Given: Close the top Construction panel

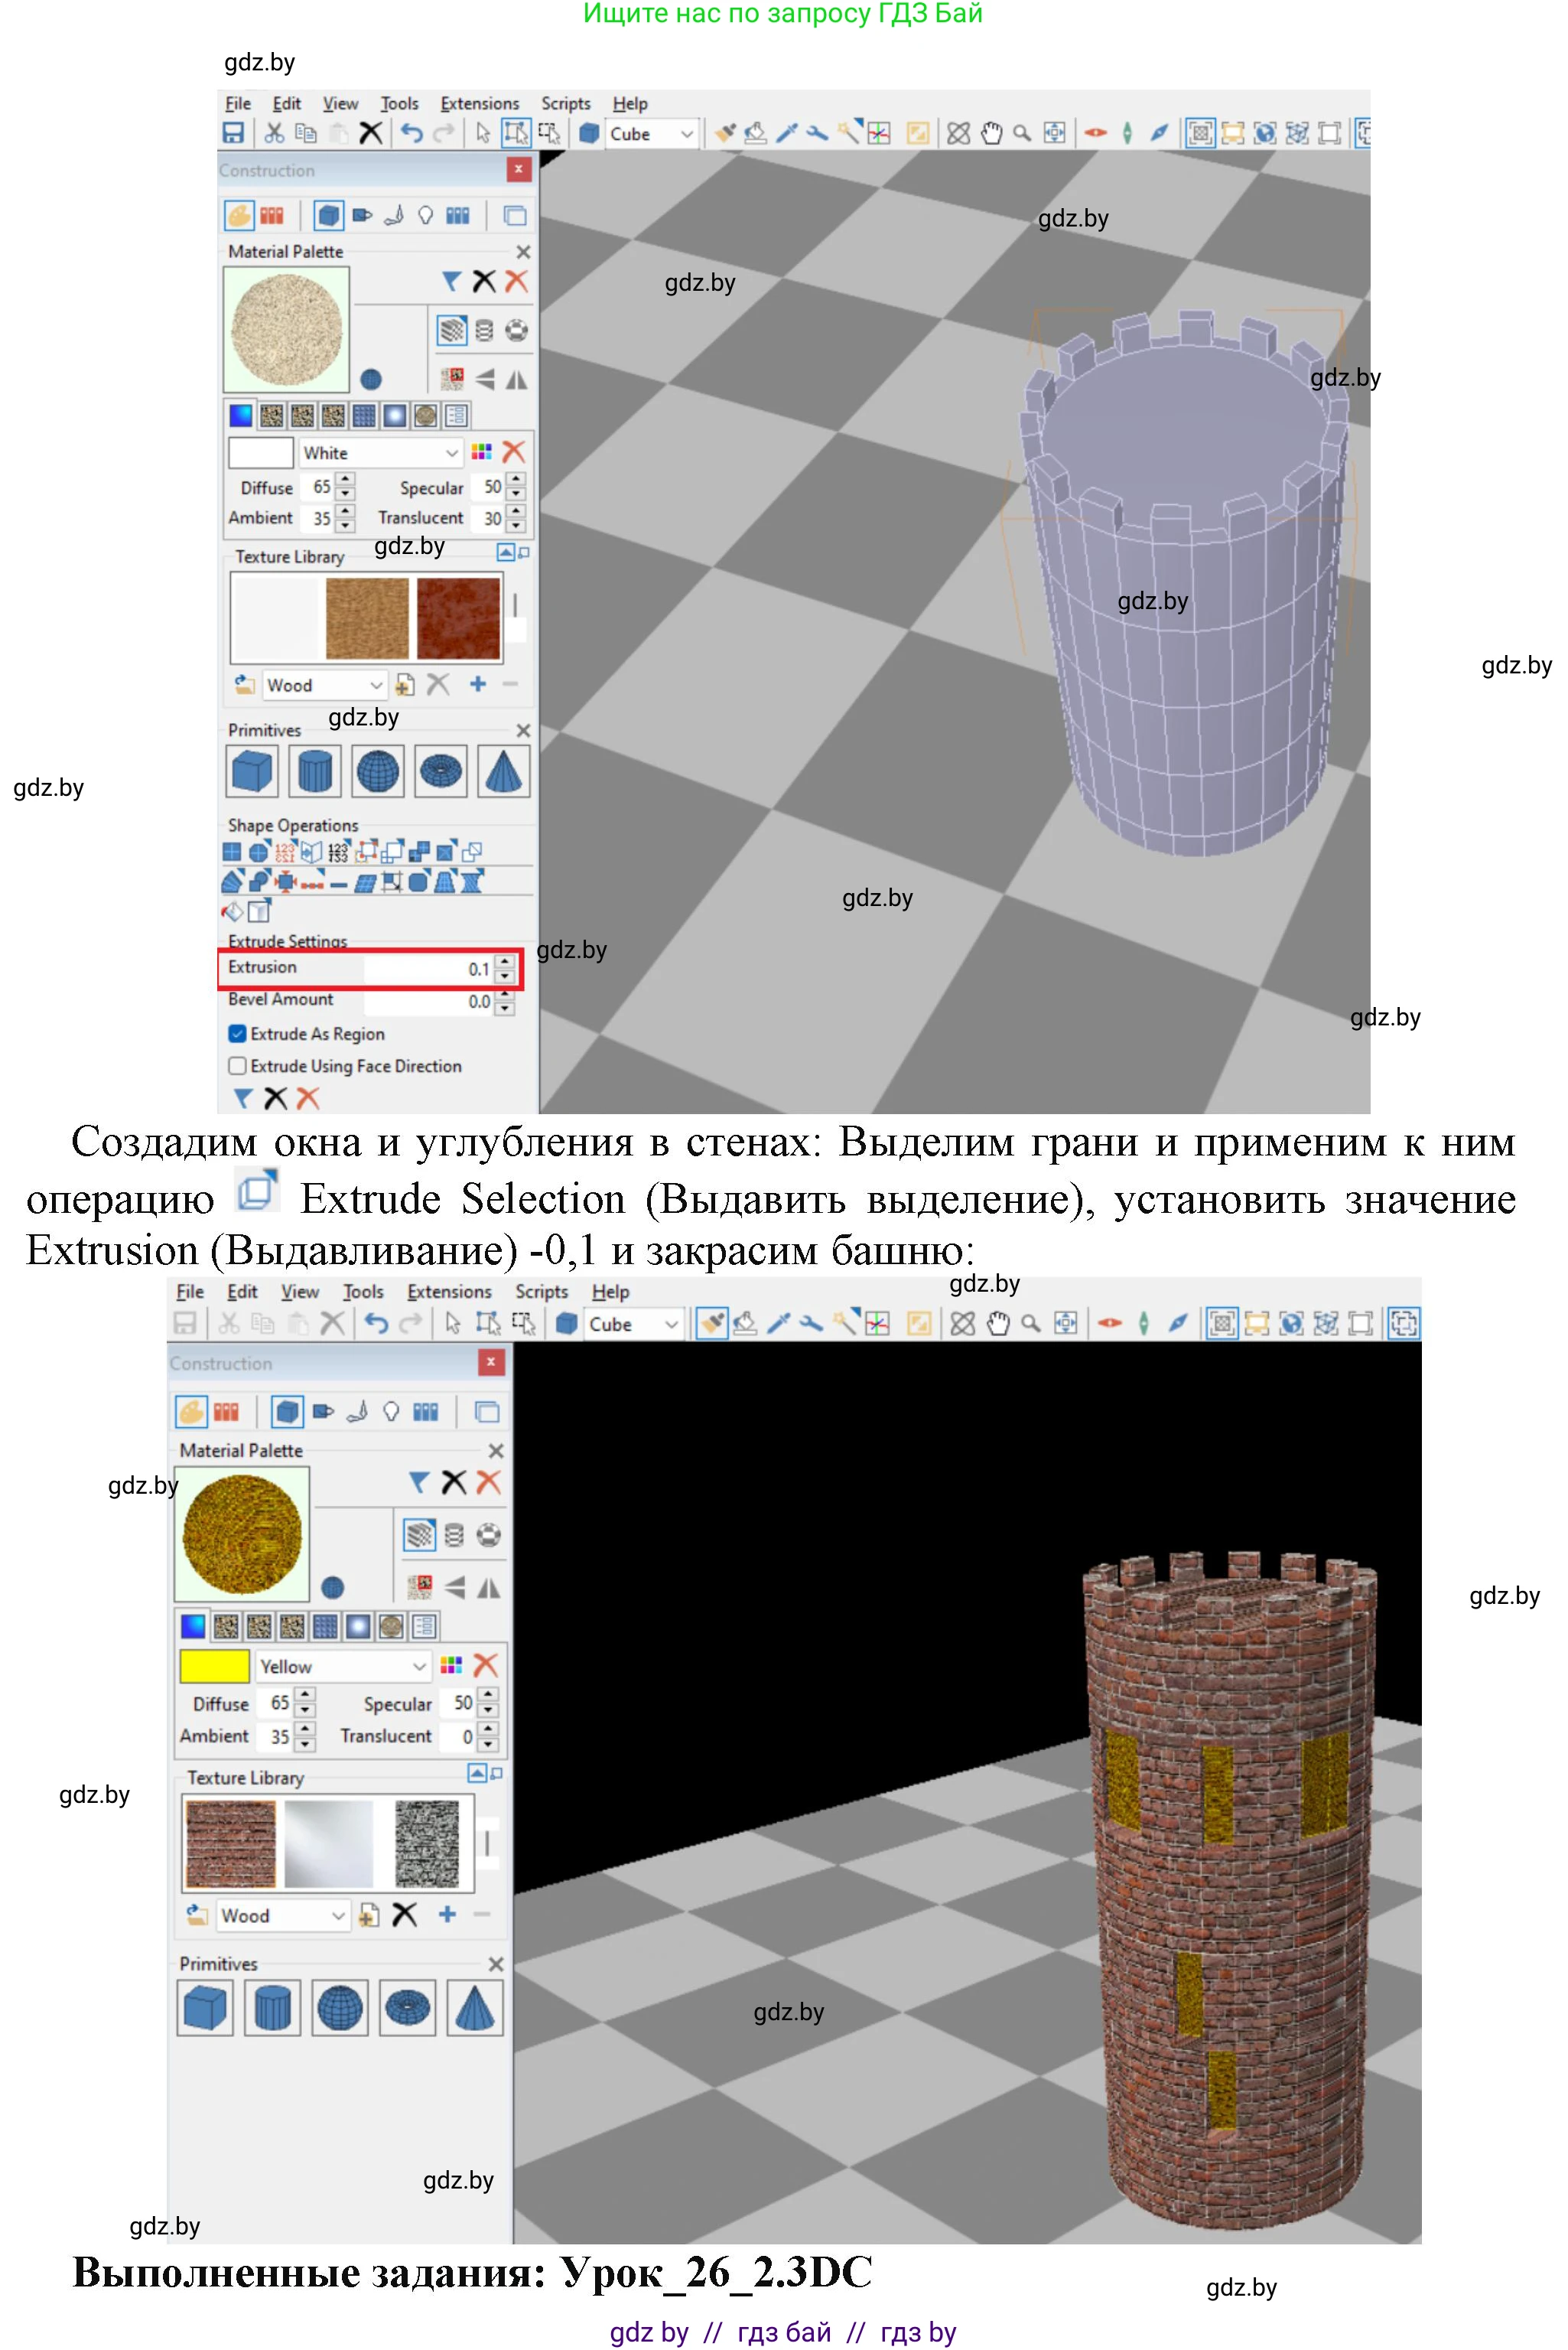Looking at the screenshot, I should point(518,170).
